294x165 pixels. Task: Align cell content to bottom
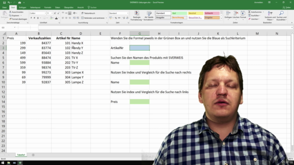[69, 13]
